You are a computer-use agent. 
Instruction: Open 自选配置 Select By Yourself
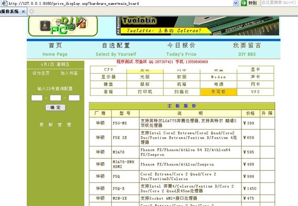116,50
